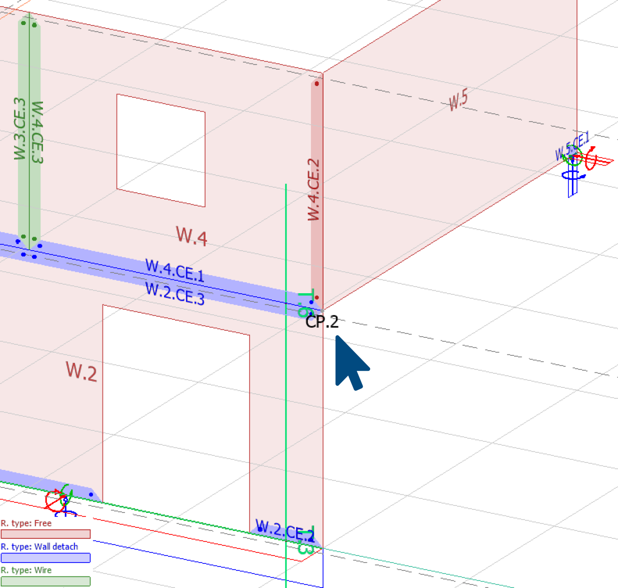Click the W.2.CE.3 connection edge label
This screenshot has height=588, width=618.
tap(174, 293)
